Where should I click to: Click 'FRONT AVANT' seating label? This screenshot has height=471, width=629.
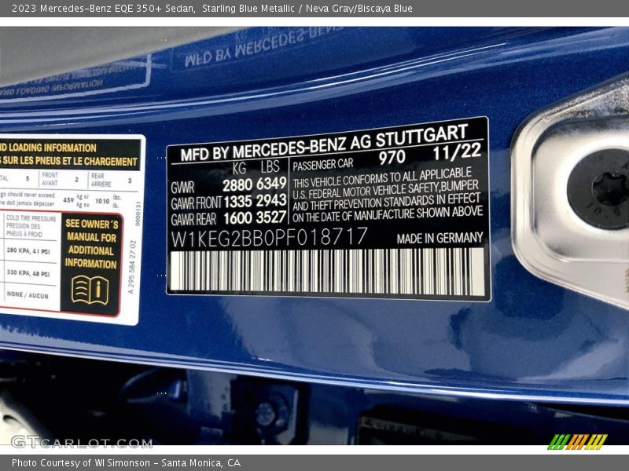(x=50, y=179)
